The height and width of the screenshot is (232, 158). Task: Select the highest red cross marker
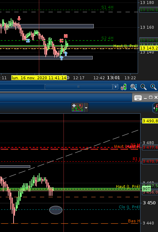(66, 36)
